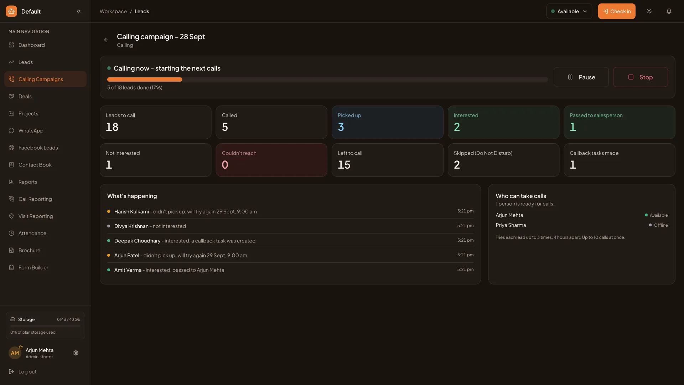Open settings gear next to Arjun Mehta
This screenshot has height=385, width=684.
[76, 353]
